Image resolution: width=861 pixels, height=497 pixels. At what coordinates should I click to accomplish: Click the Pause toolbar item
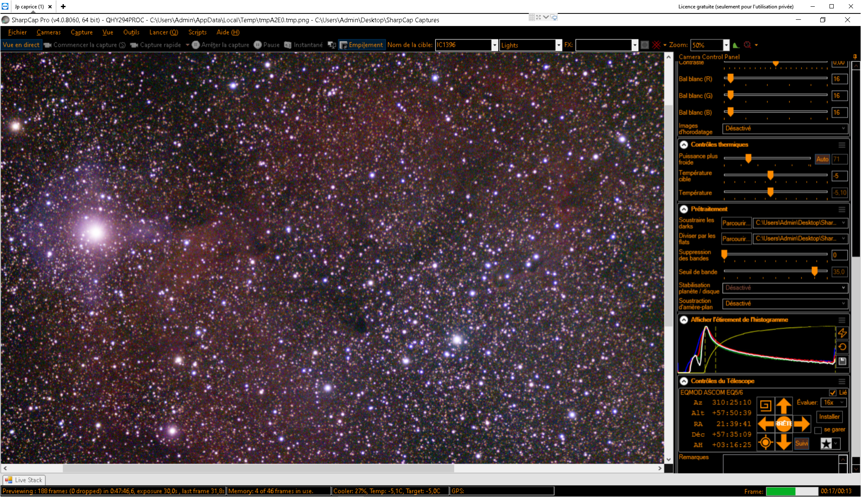(x=267, y=45)
